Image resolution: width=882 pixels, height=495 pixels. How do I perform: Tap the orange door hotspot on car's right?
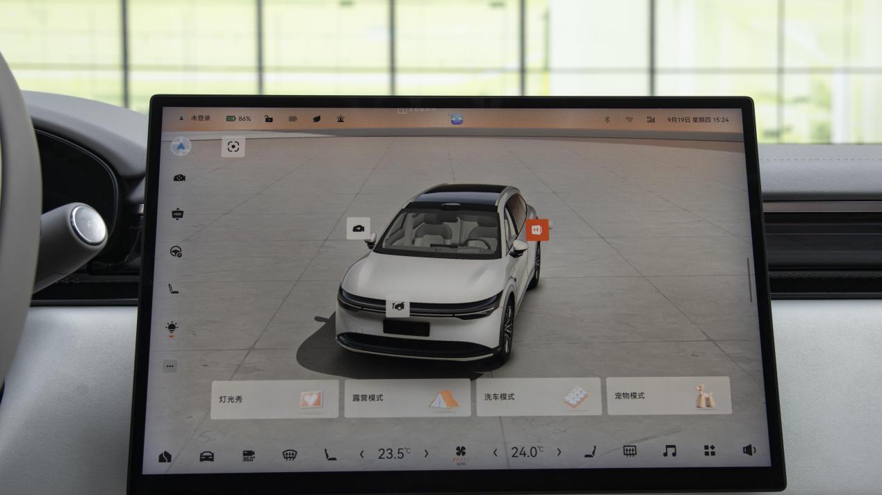click(537, 229)
